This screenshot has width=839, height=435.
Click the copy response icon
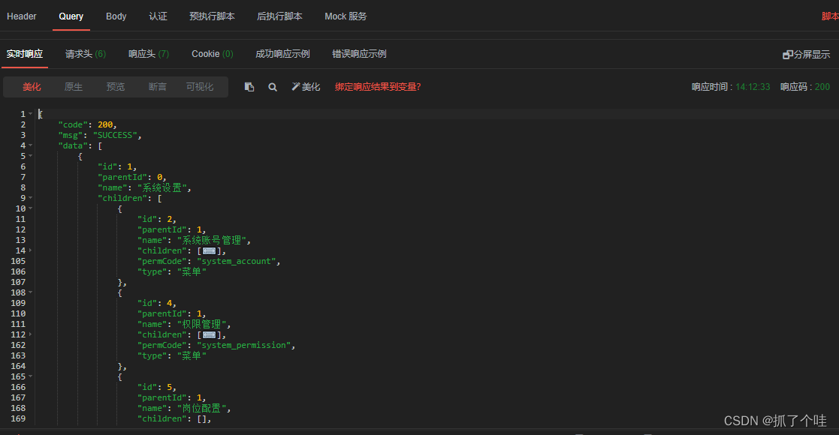click(x=249, y=86)
